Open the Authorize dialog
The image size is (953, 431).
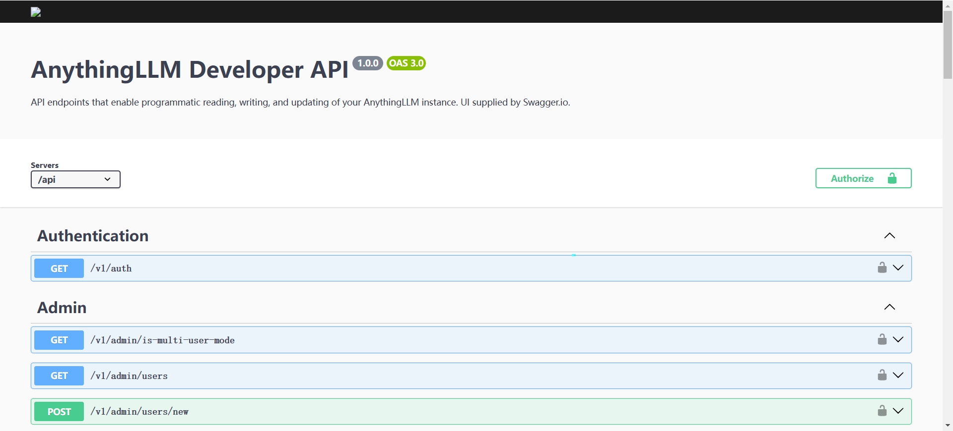click(x=863, y=178)
